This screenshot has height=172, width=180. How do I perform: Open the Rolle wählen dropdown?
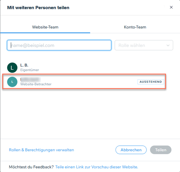144,45
